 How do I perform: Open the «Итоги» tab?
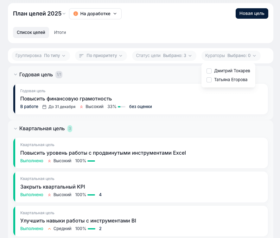tap(60, 32)
